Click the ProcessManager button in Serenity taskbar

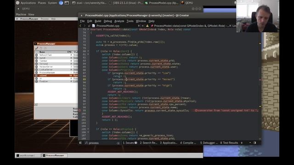tap(54, 155)
